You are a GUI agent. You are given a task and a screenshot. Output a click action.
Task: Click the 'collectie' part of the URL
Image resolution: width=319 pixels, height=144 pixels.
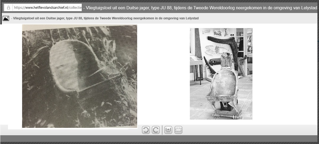coord(75,8)
